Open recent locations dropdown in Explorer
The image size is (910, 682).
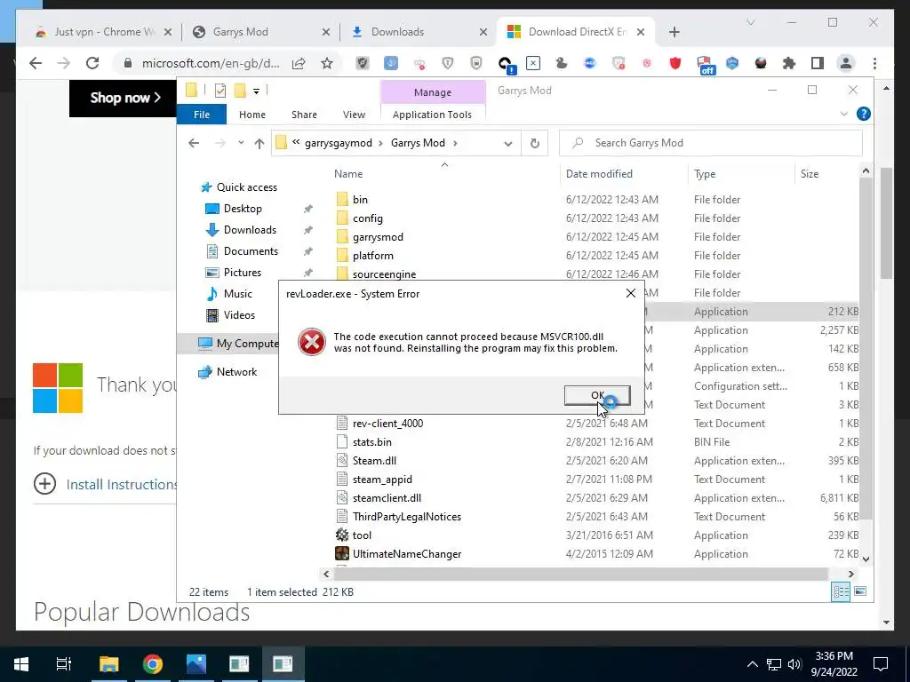pos(241,143)
